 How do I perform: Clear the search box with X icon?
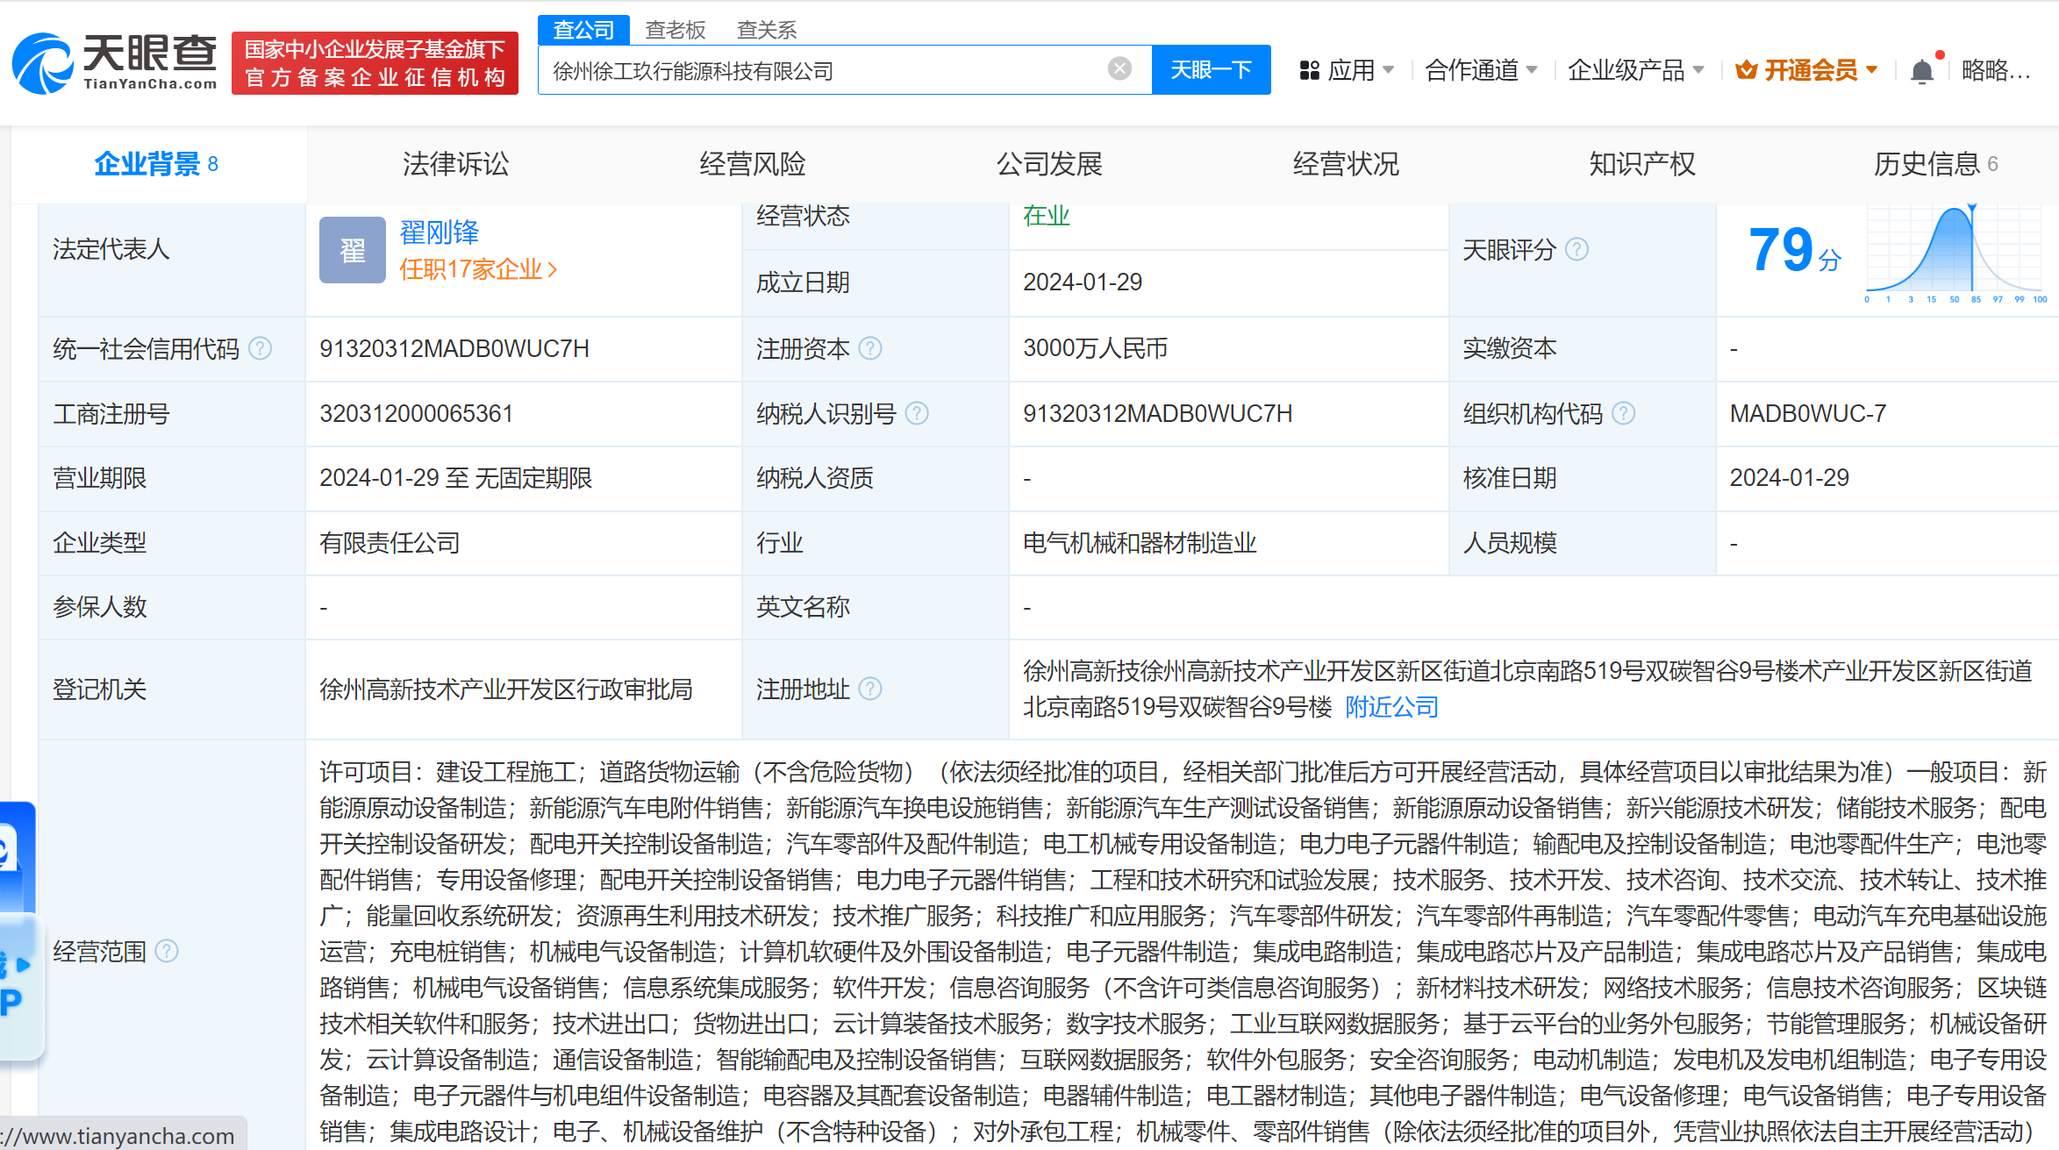(1119, 68)
